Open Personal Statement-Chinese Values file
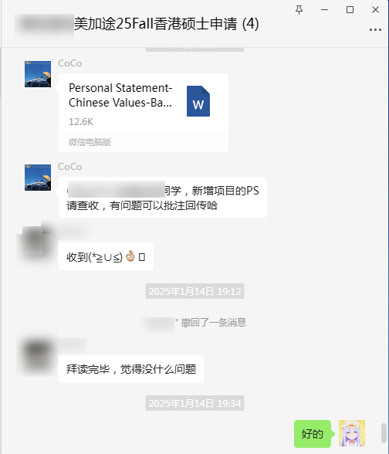Viewport: 389px width, 454px height. 144,113
